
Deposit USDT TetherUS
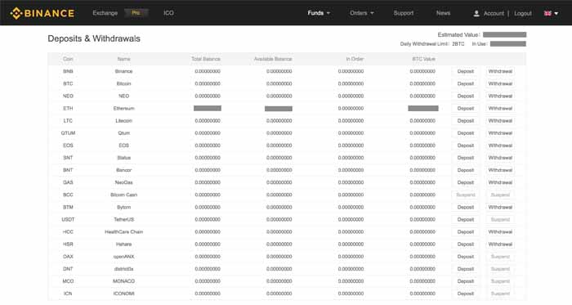pyautogui.click(x=466, y=220)
